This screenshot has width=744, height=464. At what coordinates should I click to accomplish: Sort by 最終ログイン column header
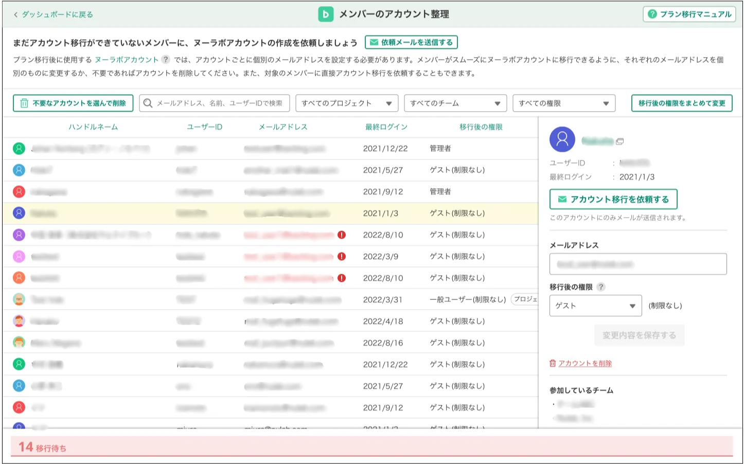[386, 127]
